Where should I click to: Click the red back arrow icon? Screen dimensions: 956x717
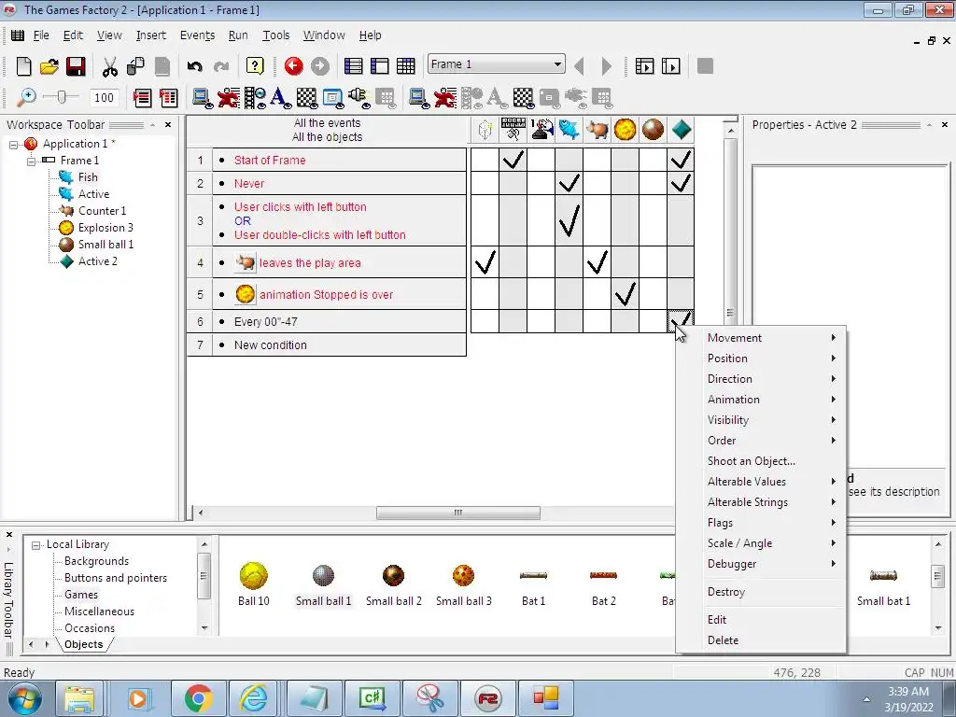[x=293, y=66]
